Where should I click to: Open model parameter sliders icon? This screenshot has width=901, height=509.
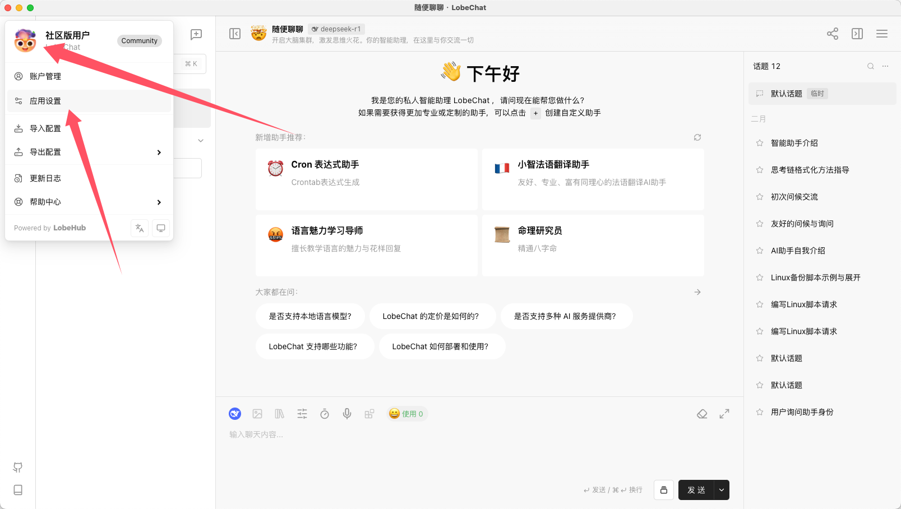(302, 414)
